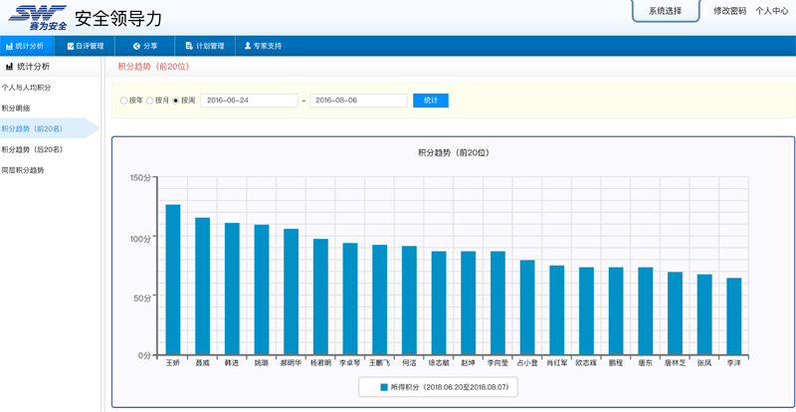Toggle the 所得积分 legend color swatch
Screen dimensions: 796x412
click(x=384, y=386)
